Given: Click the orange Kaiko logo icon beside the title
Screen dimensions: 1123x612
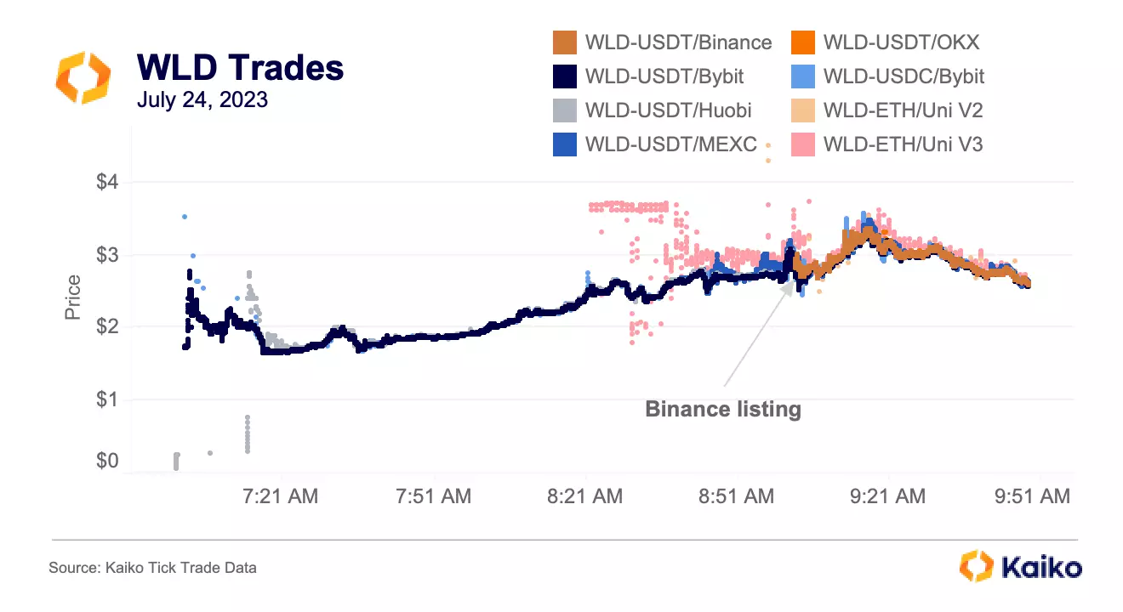Looking at the screenshot, I should (83, 78).
